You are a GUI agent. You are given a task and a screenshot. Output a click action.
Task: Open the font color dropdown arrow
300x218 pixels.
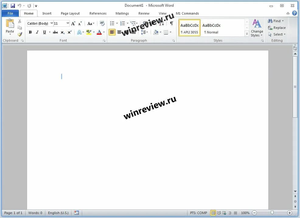pyautogui.click(x=104, y=32)
